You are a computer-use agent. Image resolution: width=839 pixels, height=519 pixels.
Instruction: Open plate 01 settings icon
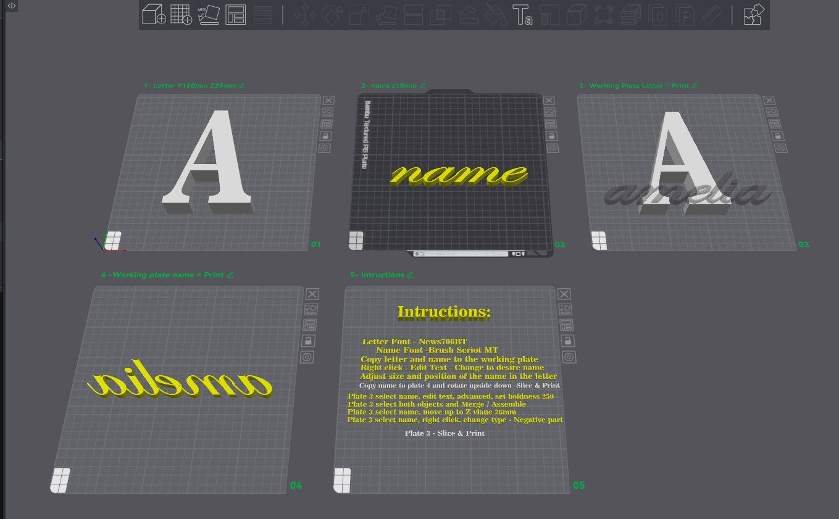coord(324,148)
